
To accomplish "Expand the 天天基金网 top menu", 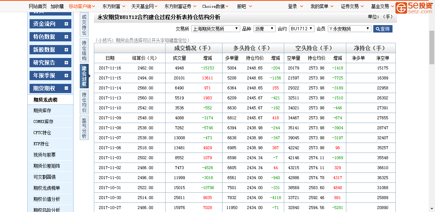I will pyautogui.click(x=145, y=6).
